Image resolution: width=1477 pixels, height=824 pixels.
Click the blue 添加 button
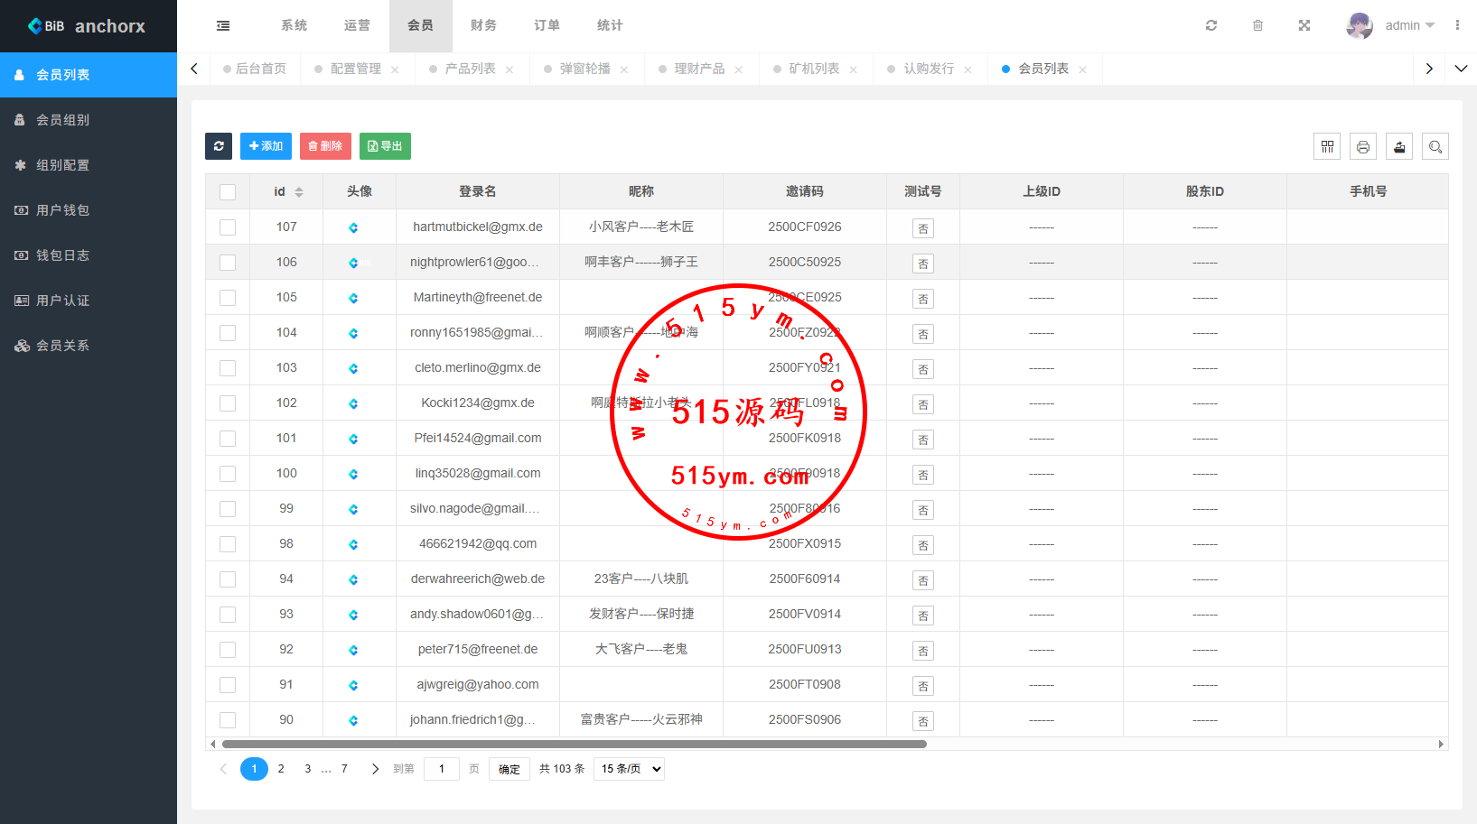point(266,146)
